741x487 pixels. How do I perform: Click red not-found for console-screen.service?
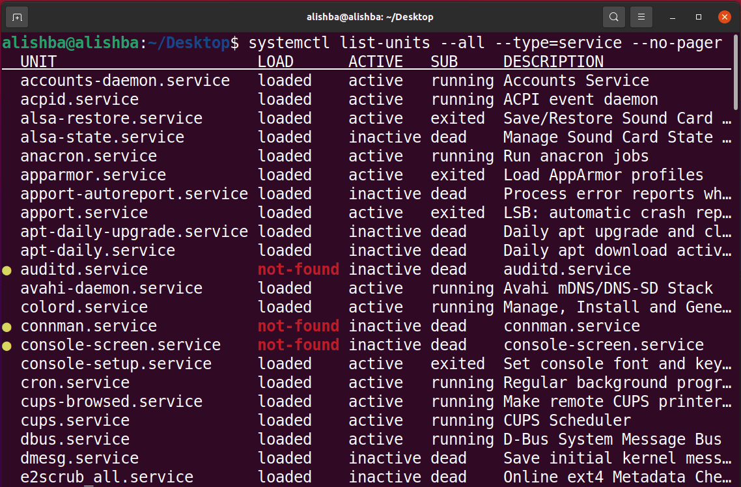298,345
